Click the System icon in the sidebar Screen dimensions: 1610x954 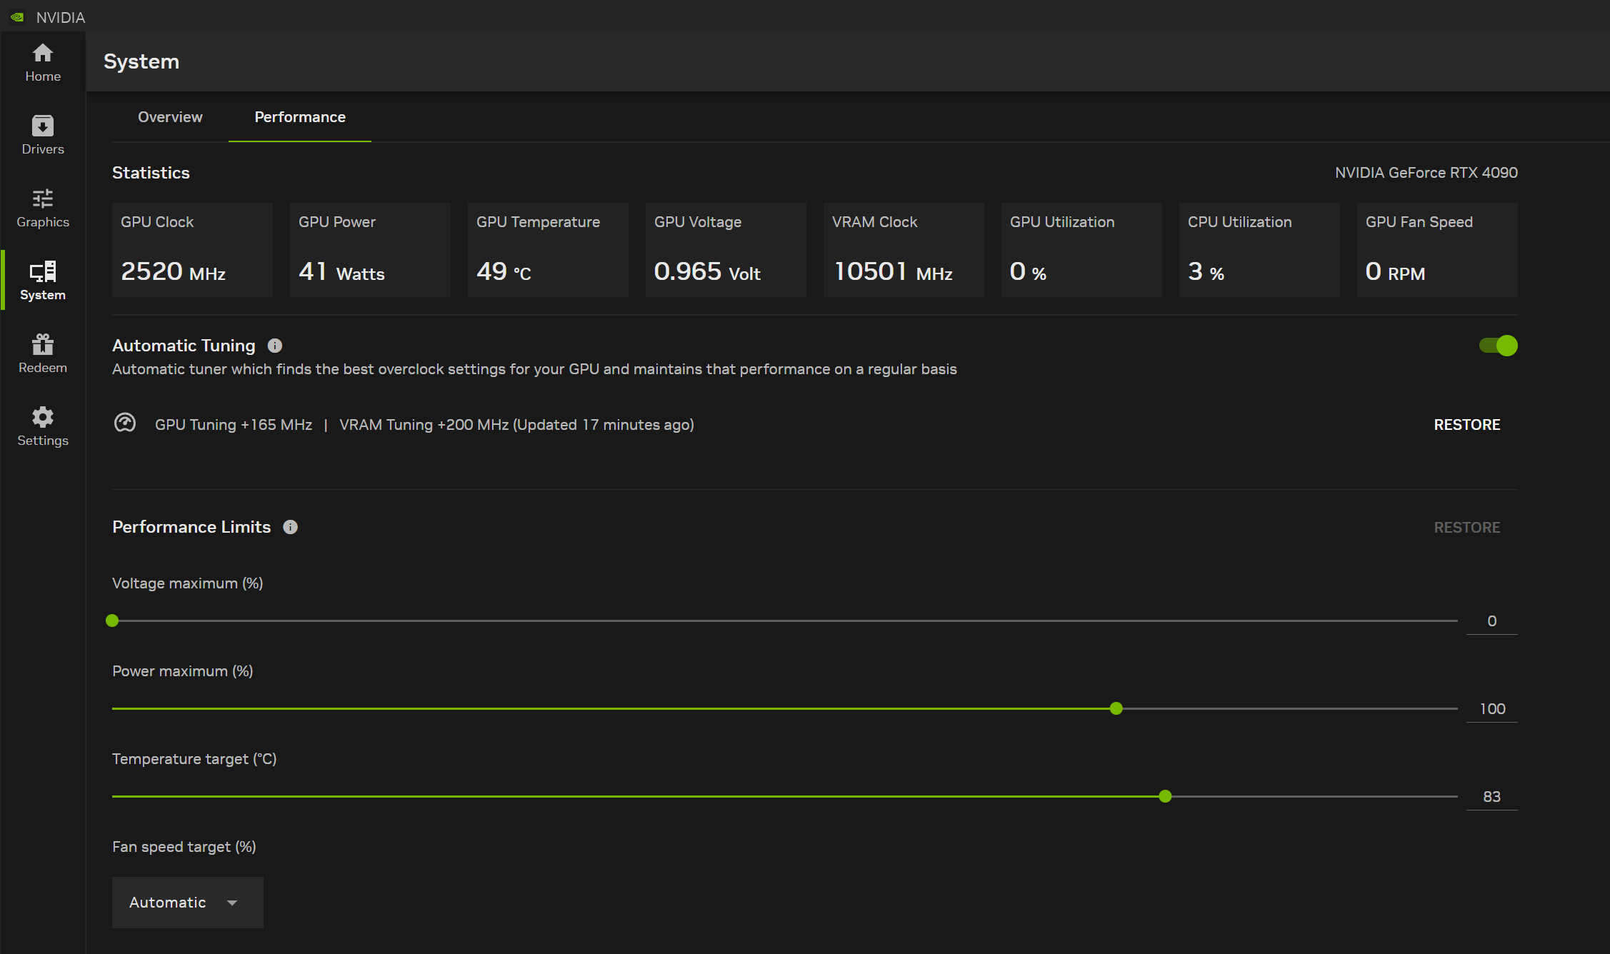pos(42,280)
